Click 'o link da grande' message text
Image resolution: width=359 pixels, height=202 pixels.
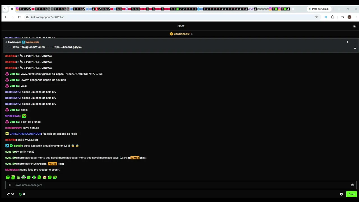[31, 122]
